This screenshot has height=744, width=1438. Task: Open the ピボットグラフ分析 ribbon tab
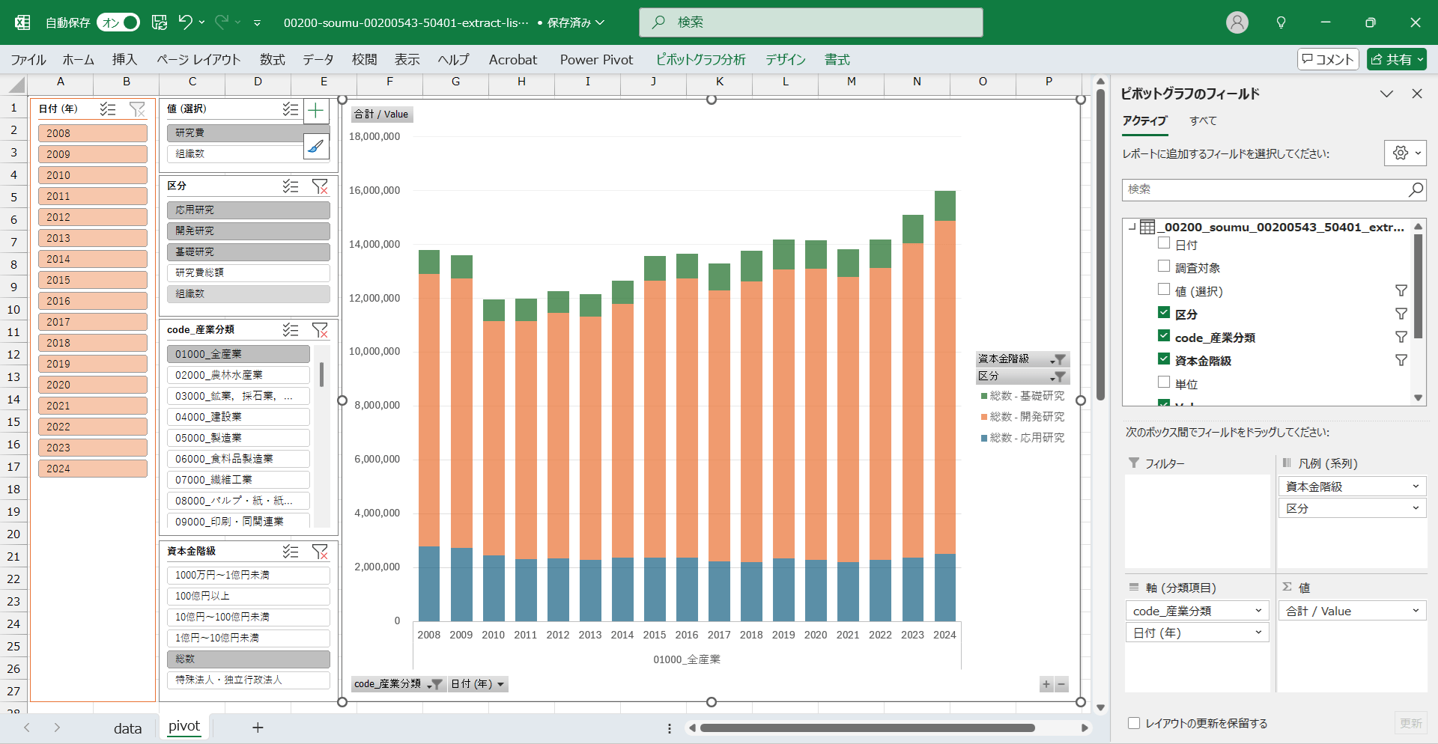pos(700,60)
